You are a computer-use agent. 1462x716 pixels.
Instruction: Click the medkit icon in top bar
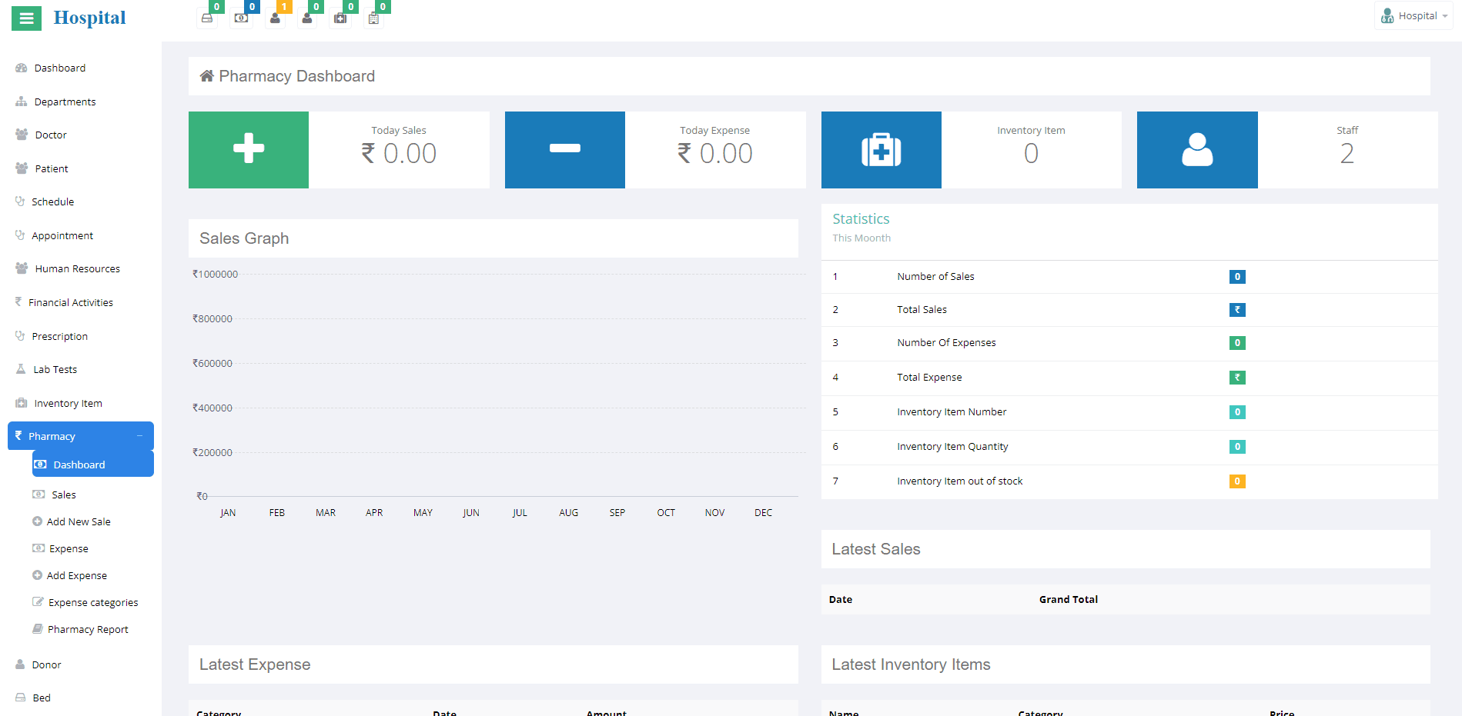[x=340, y=18]
